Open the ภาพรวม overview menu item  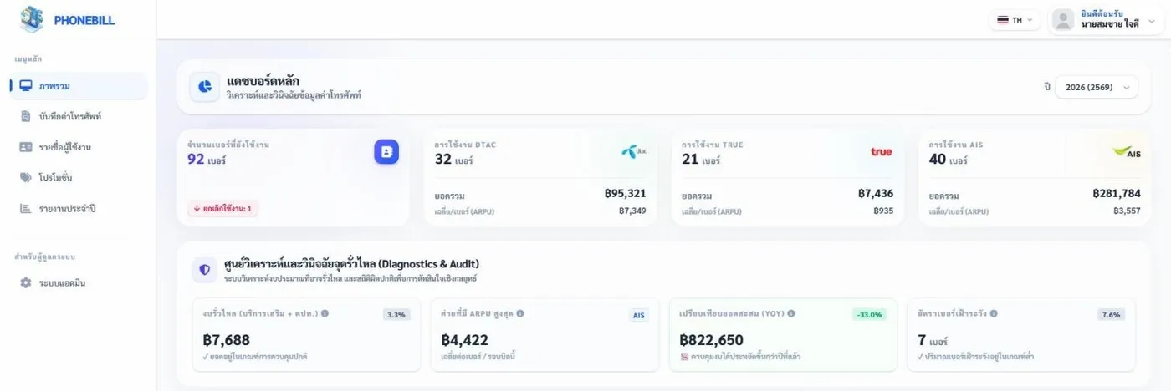coord(79,86)
